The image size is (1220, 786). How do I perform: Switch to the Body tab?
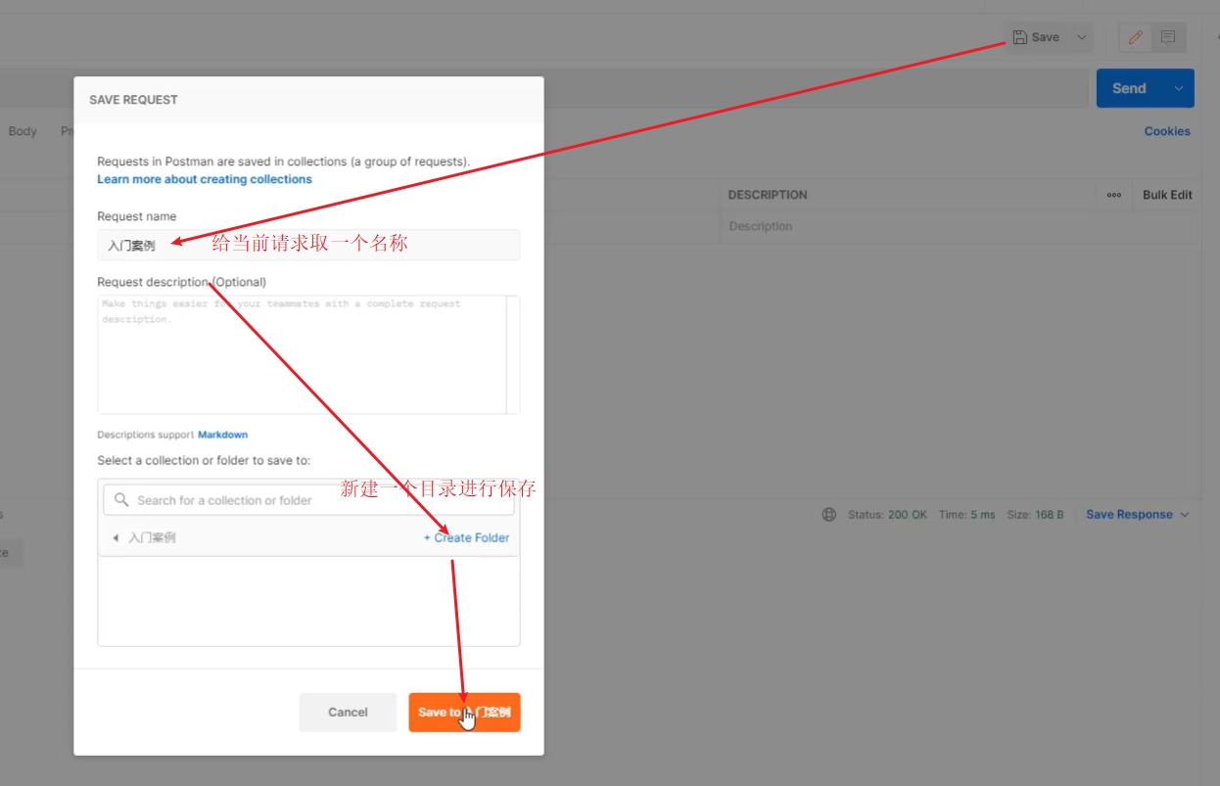pos(23,131)
